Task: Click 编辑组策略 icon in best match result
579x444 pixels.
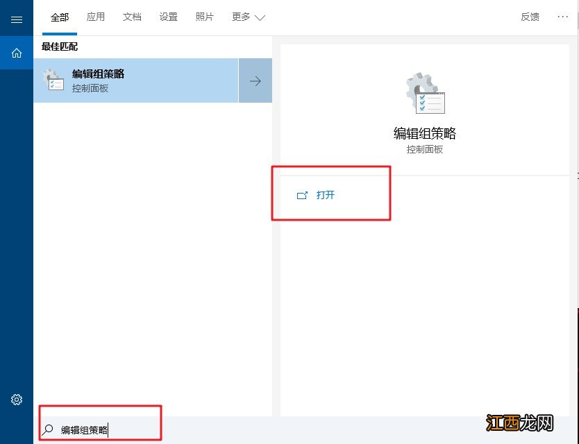Action: click(x=53, y=80)
